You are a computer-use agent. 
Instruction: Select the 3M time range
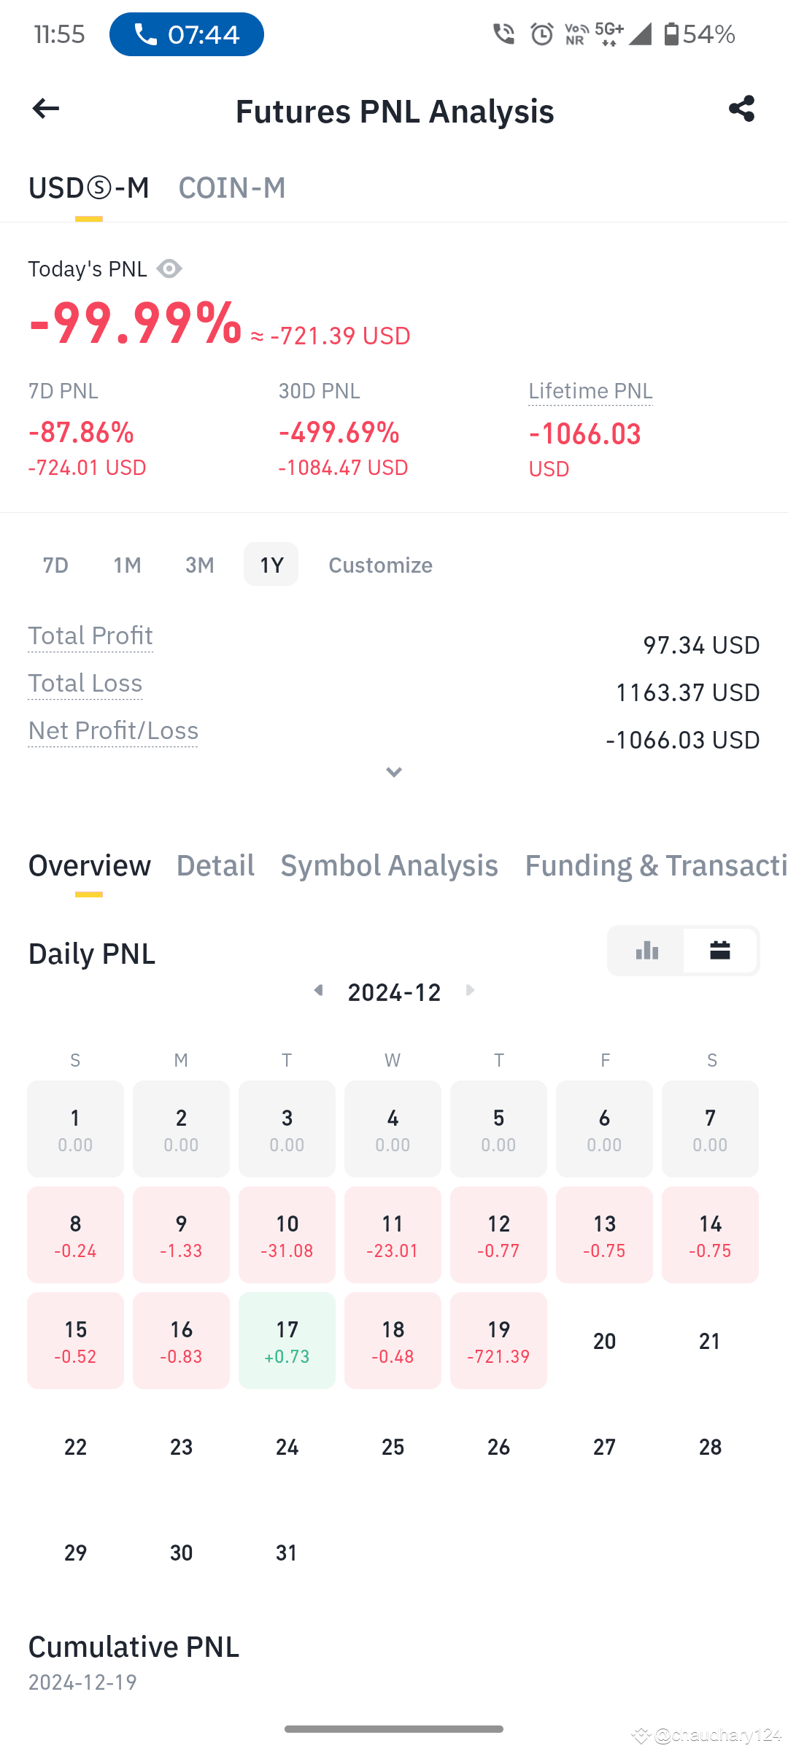click(x=199, y=565)
